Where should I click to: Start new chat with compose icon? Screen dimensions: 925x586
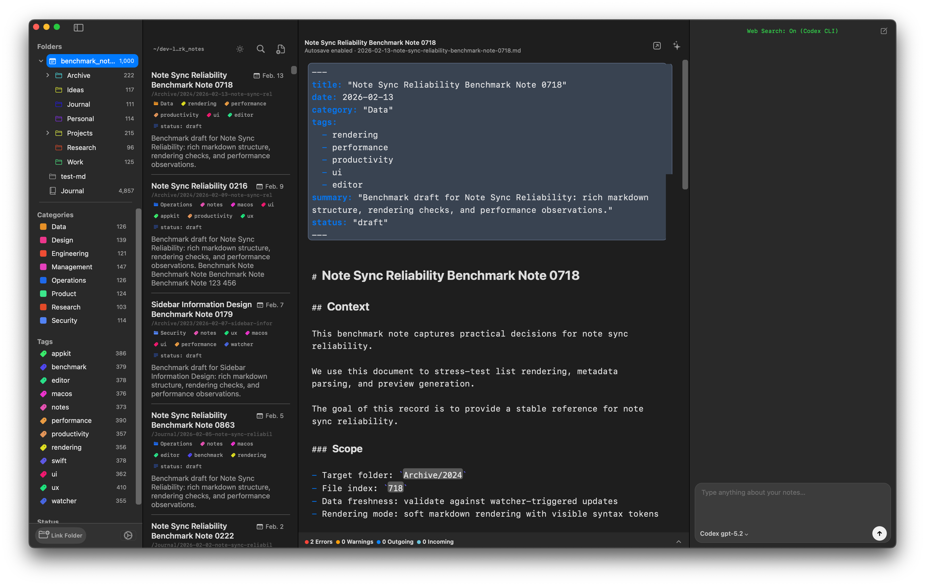(884, 31)
